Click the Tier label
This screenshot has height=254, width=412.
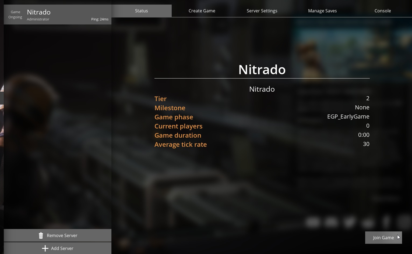pos(161,99)
